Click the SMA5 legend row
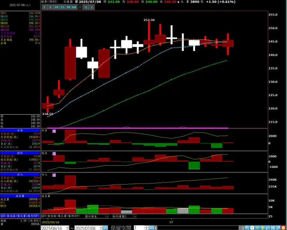 tap(20, 13)
